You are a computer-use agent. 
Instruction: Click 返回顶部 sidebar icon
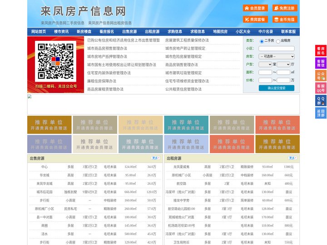click(x=321, y=113)
